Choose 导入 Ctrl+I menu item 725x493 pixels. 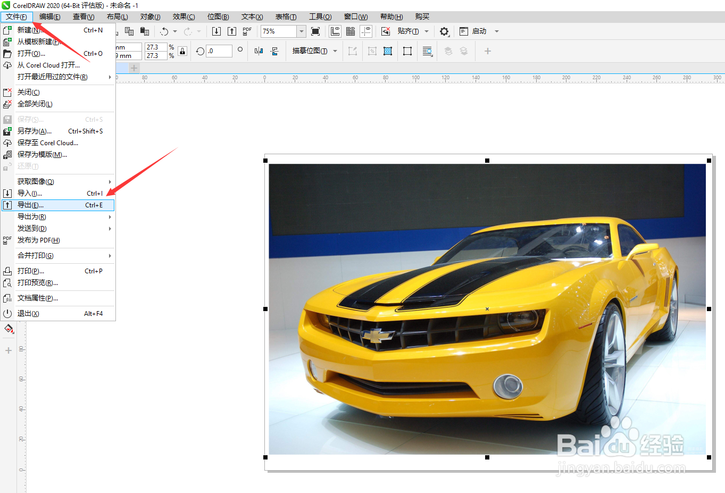(58, 194)
